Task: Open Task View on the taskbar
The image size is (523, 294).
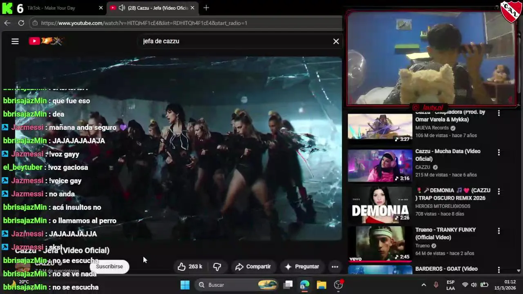Action: pyautogui.click(x=288, y=285)
